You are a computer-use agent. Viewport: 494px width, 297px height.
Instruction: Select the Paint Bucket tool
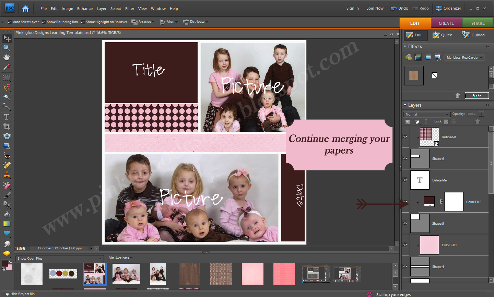tap(7, 214)
